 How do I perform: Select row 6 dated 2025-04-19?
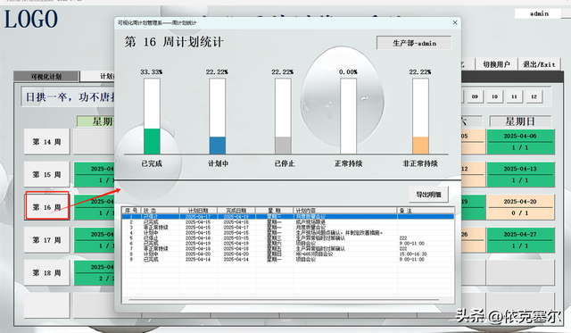click(288, 244)
